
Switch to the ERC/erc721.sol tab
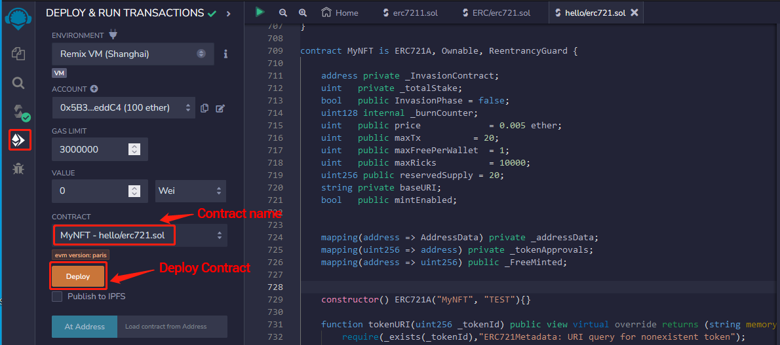[x=496, y=13]
